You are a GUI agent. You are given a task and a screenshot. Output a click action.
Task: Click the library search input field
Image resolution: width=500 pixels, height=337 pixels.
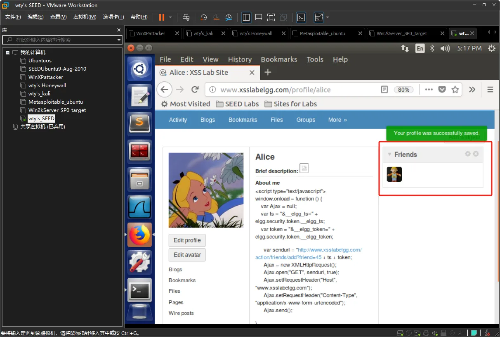(x=62, y=40)
